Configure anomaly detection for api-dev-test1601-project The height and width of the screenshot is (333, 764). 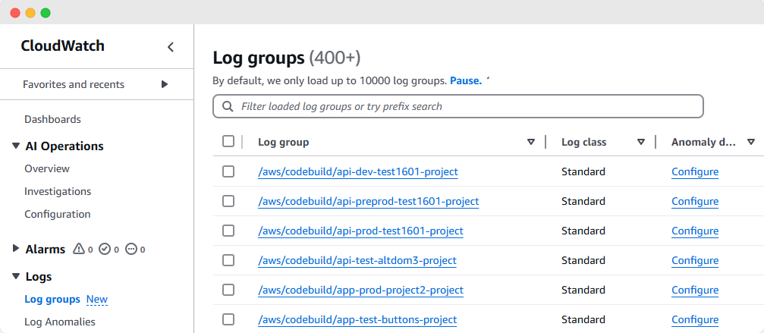695,172
